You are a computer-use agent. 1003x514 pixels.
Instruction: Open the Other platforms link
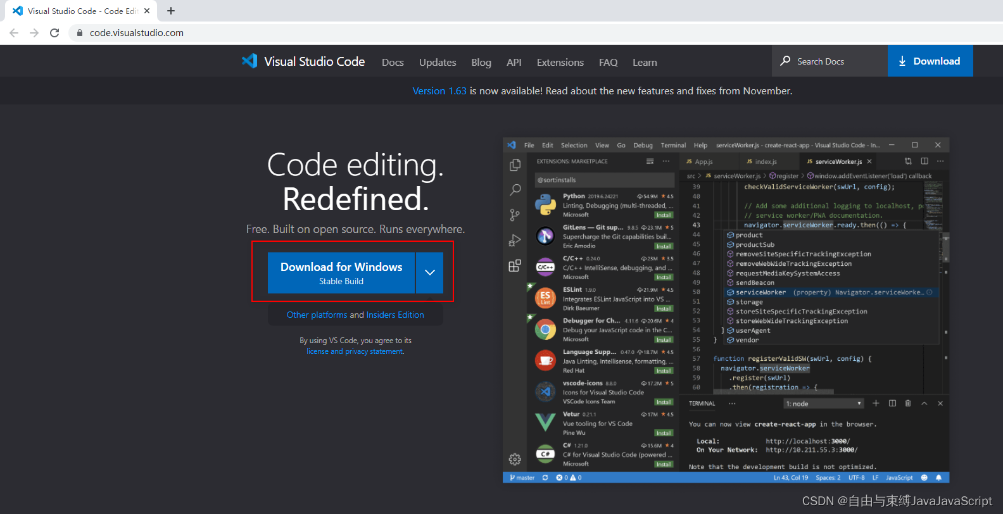pyautogui.click(x=317, y=315)
